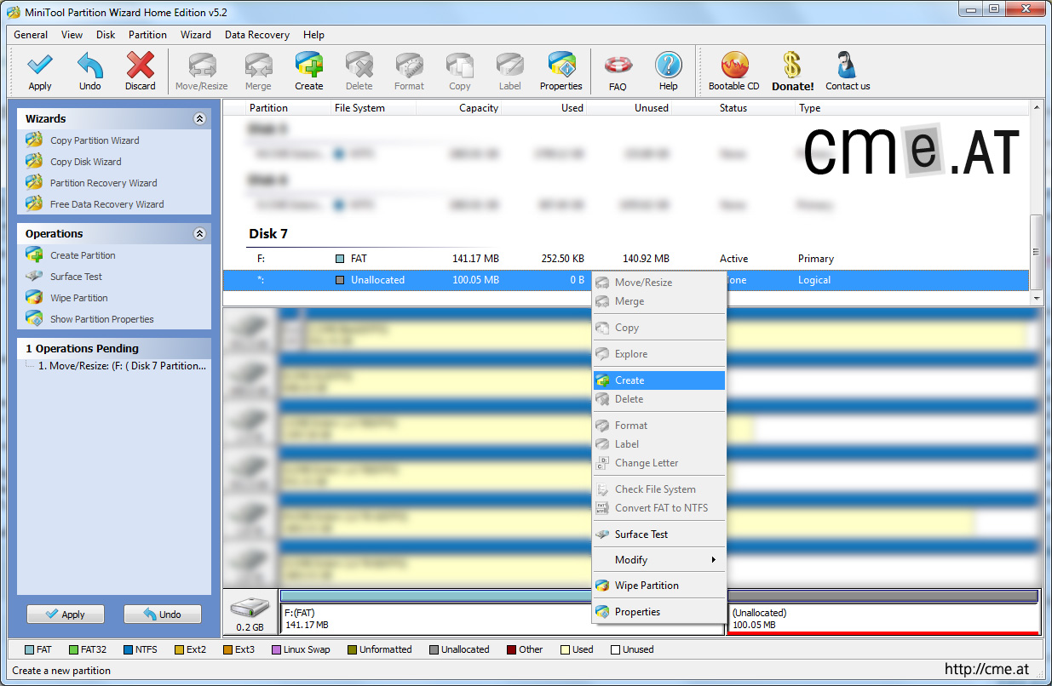Click the Linux Swap legend swatch
1052x686 pixels.
(x=276, y=650)
